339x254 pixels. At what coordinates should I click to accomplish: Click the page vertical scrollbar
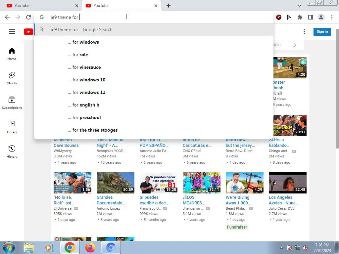[337, 89]
